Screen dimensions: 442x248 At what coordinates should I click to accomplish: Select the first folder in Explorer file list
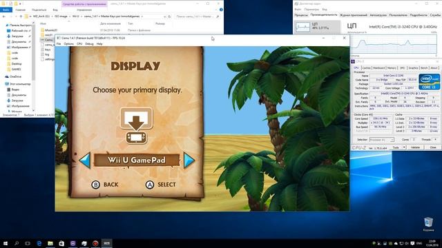49,30
